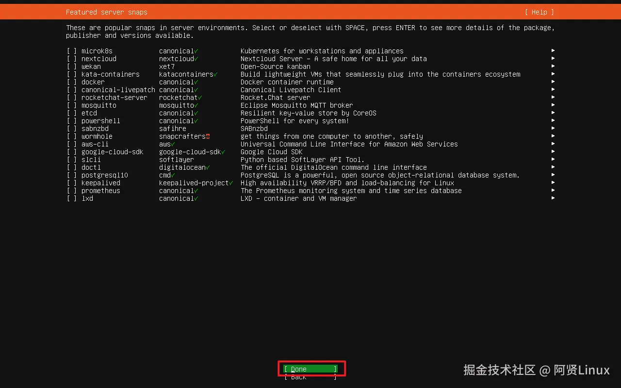This screenshot has height=388, width=621.
Task: Open details arrow for docker row
Action: 553,81
